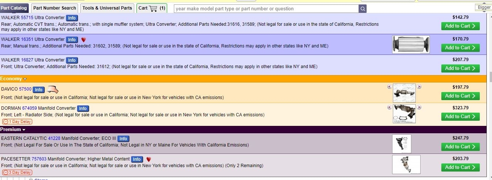Show previous image for DORMAN 674059
492x180 pixels.
point(389,107)
